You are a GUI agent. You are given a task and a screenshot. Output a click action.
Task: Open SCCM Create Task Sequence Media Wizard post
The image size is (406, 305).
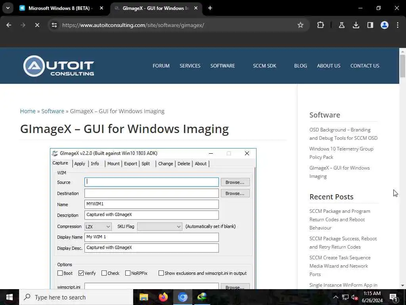[x=340, y=266]
